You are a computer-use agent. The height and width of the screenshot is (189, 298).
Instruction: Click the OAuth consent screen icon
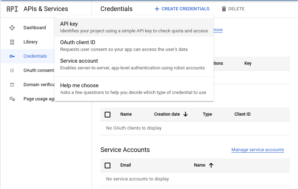pyautogui.click(x=12, y=70)
